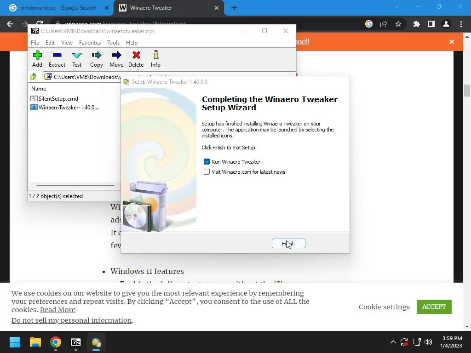Click Finish to exit Setup
Image resolution: width=471 pixels, height=353 pixels.
point(288,244)
